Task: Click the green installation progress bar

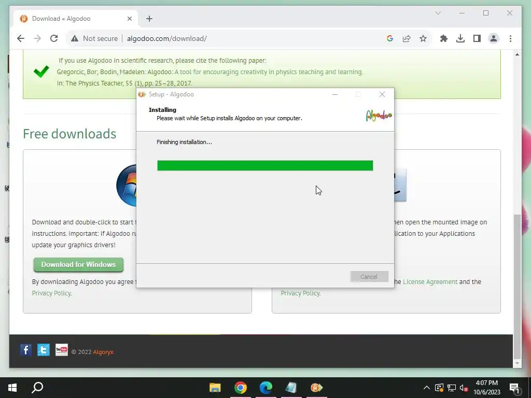Action: click(265, 165)
